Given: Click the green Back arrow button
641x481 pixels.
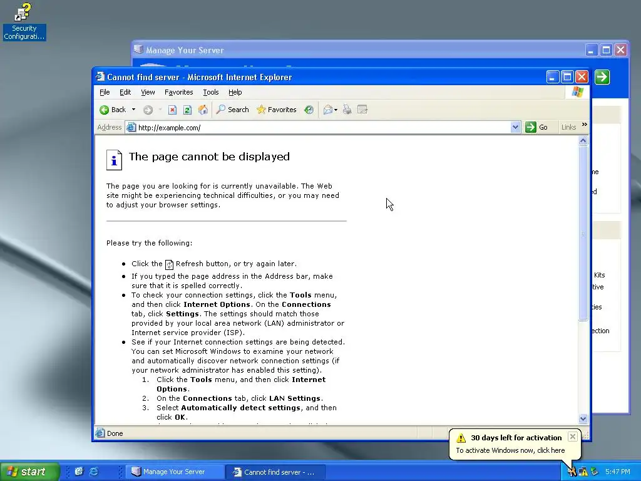Looking at the screenshot, I should pyautogui.click(x=113, y=110).
